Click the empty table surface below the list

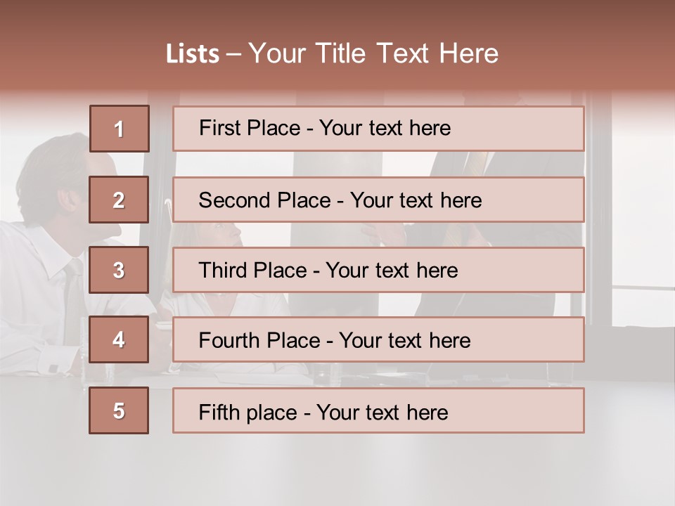coord(337,467)
